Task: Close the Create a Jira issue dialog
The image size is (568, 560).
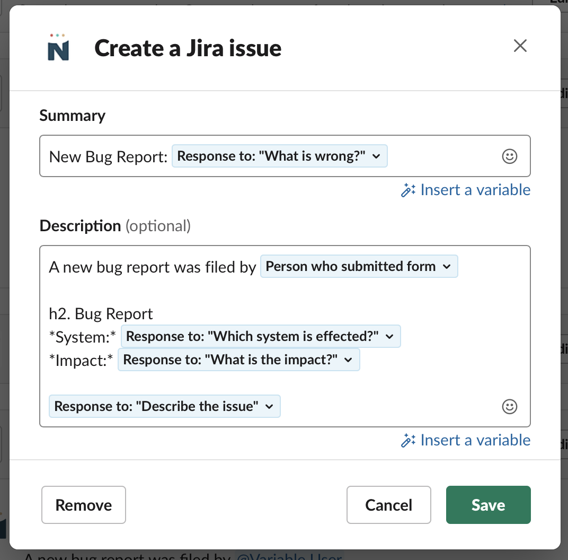Action: 520,46
